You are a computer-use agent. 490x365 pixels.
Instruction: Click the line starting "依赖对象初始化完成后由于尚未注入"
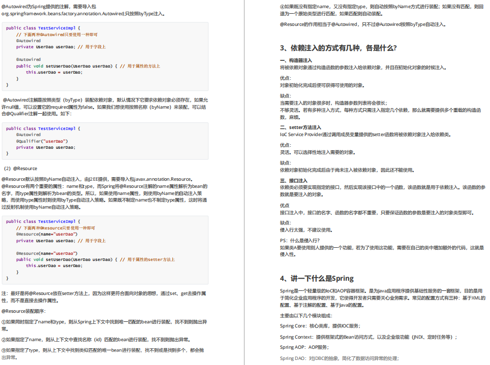[347, 170]
